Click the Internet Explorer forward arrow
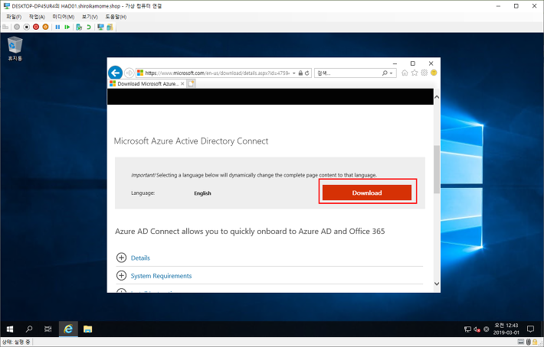This screenshot has height=347, width=544. tap(129, 73)
